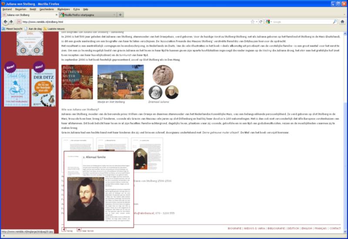Click the 'naar boven' text link
This screenshot has width=348, height=239.
click(x=88, y=231)
